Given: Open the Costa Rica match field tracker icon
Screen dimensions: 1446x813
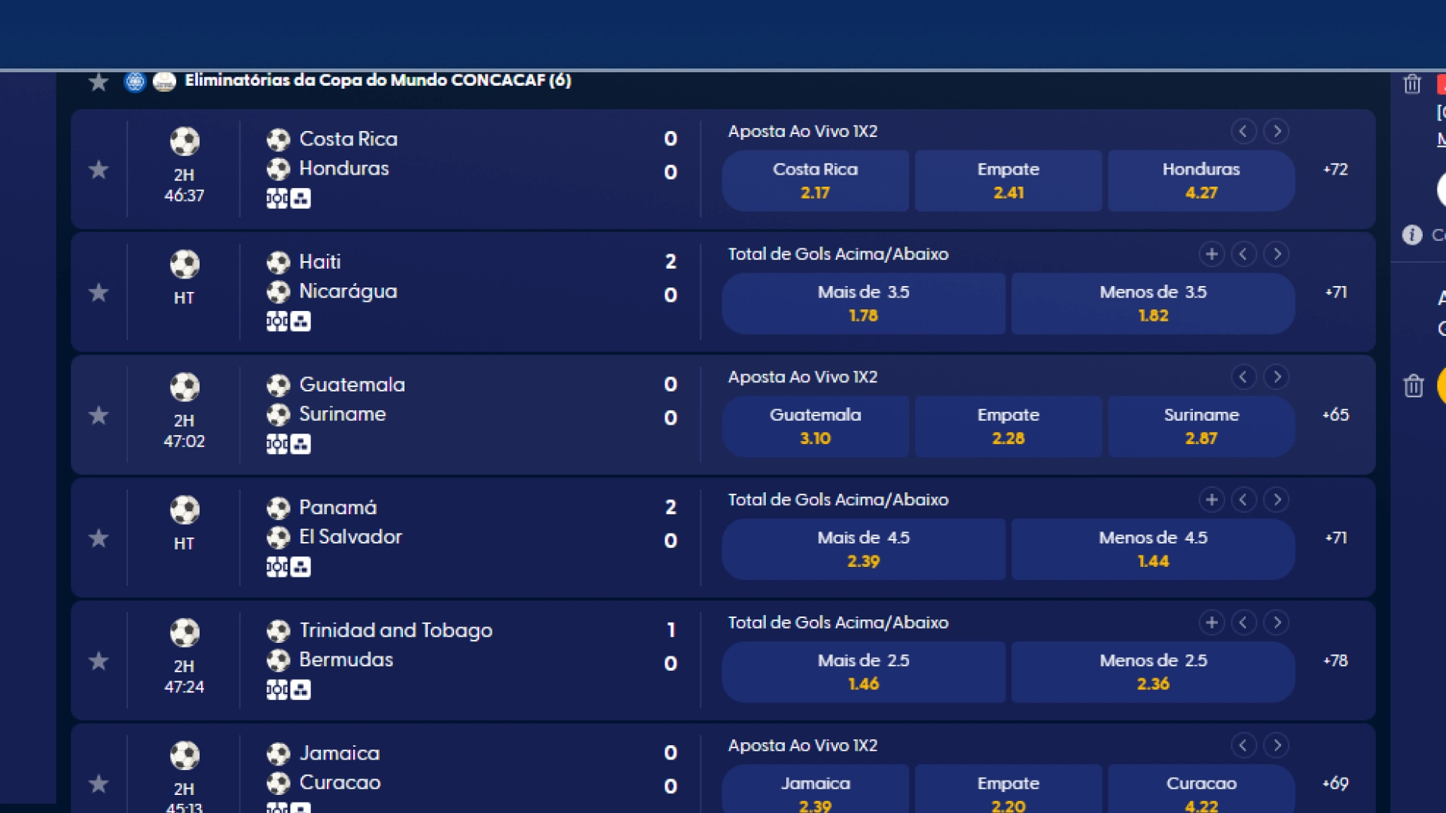Looking at the screenshot, I should tap(276, 199).
